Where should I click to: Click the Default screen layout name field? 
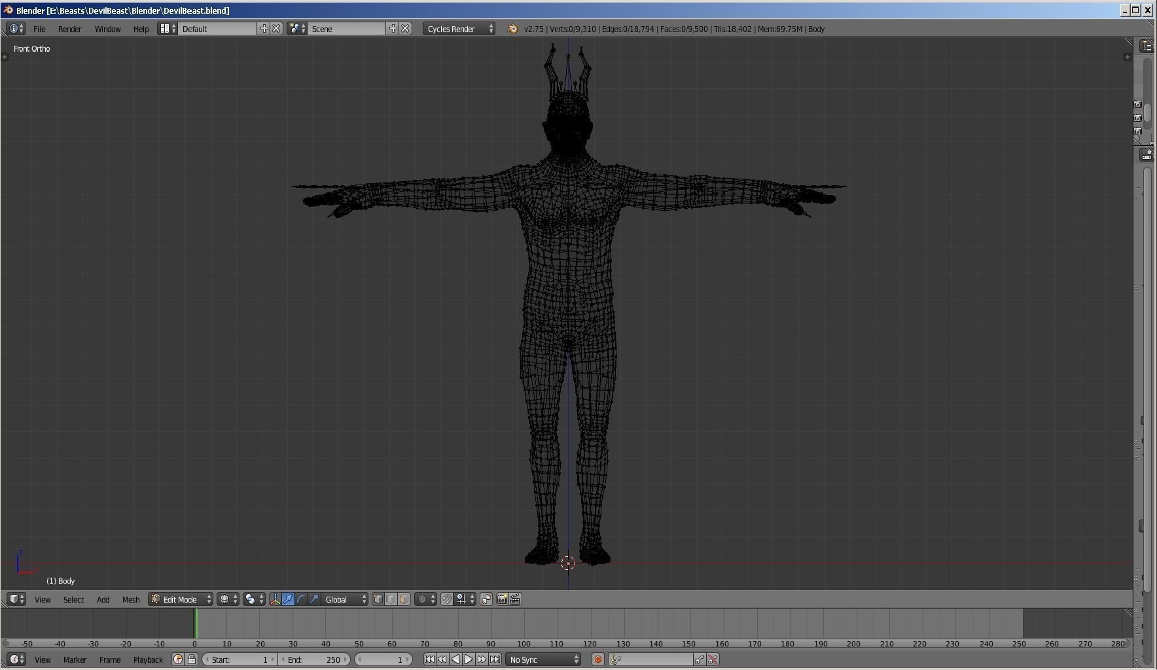(218, 29)
